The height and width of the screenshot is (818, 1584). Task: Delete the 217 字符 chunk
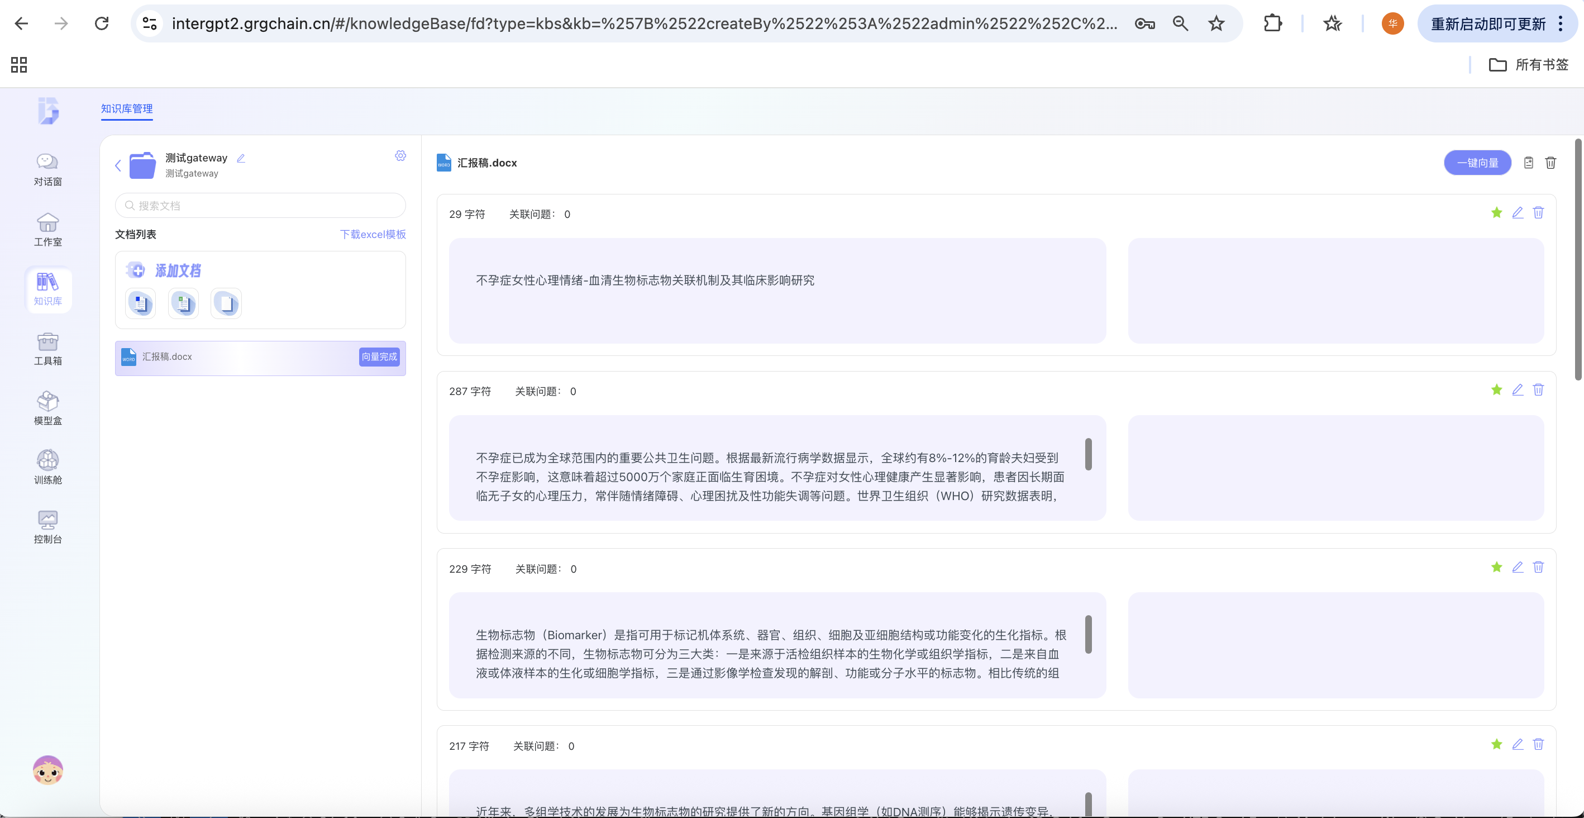1538,744
